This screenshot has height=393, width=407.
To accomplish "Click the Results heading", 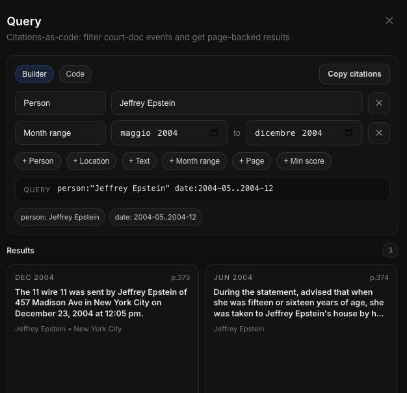I will tap(21, 251).
